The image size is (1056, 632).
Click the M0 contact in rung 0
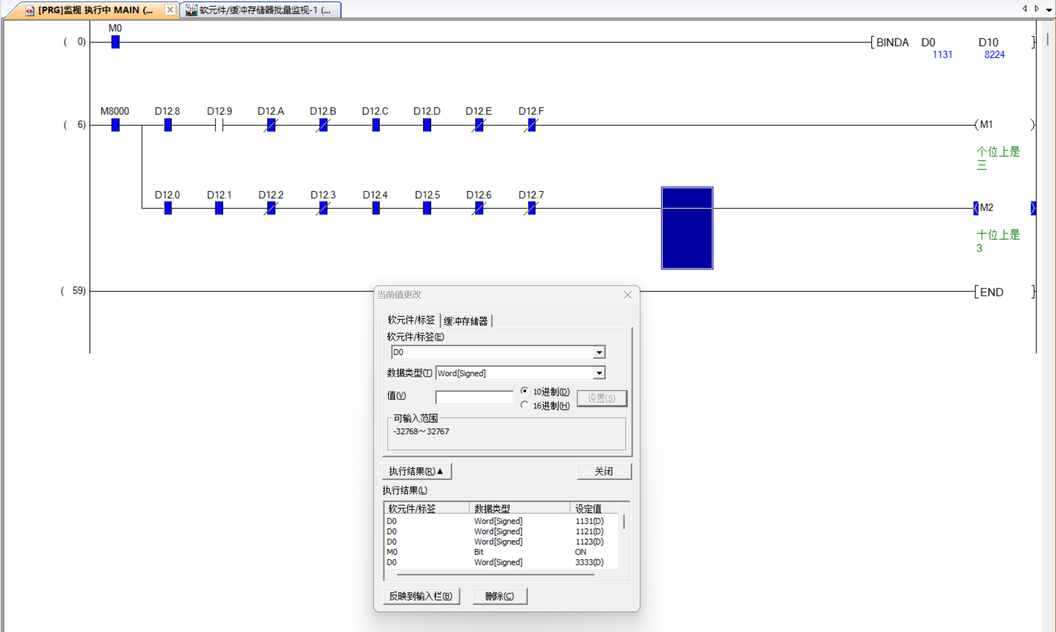(116, 42)
